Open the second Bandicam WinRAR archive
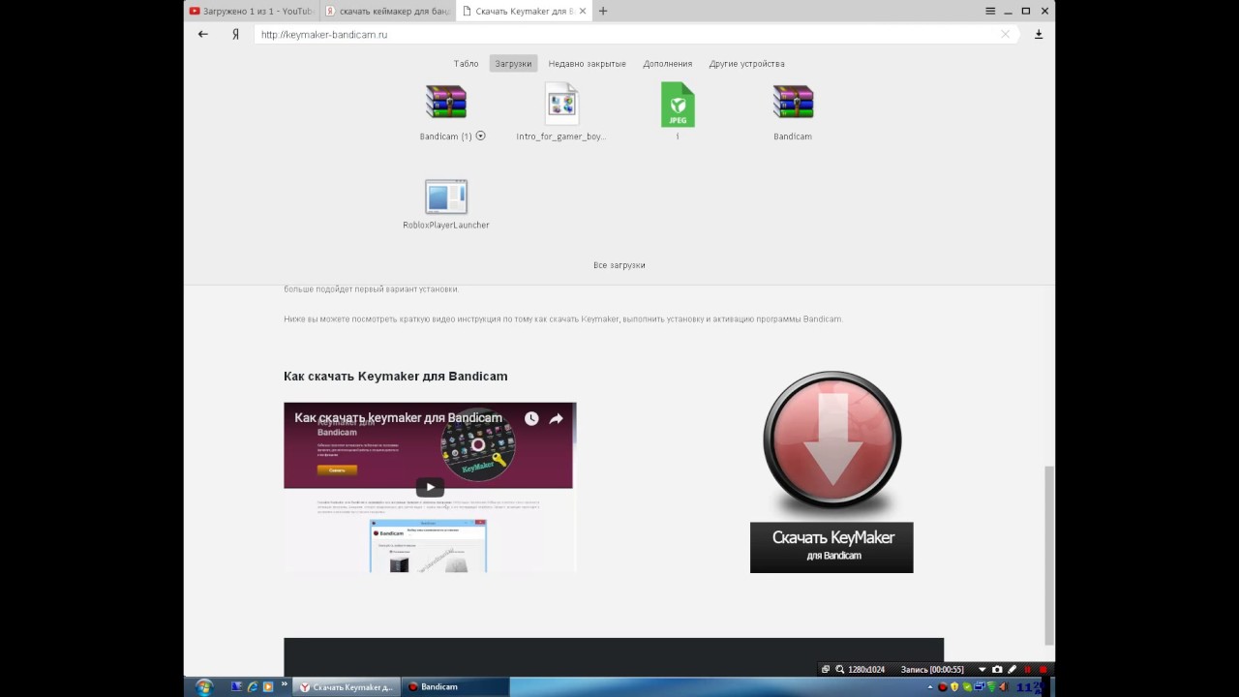Screen dimensions: 1239x697 click(x=793, y=103)
